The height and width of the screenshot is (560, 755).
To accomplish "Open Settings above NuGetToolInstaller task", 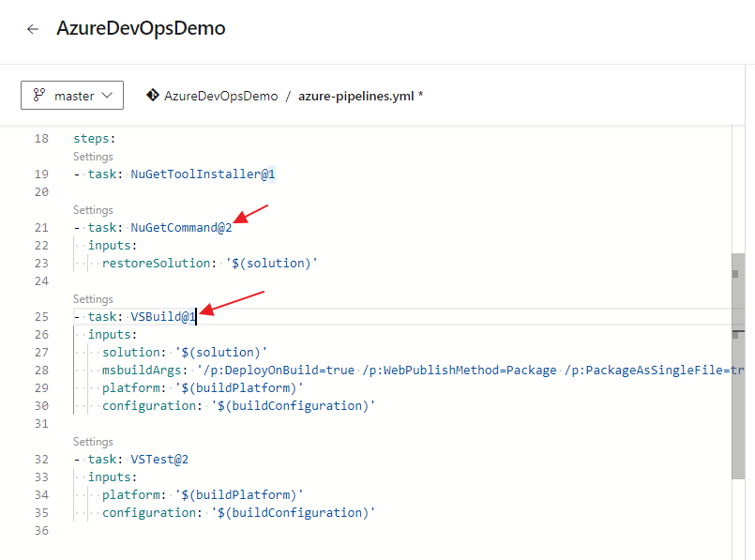I will pos(93,157).
